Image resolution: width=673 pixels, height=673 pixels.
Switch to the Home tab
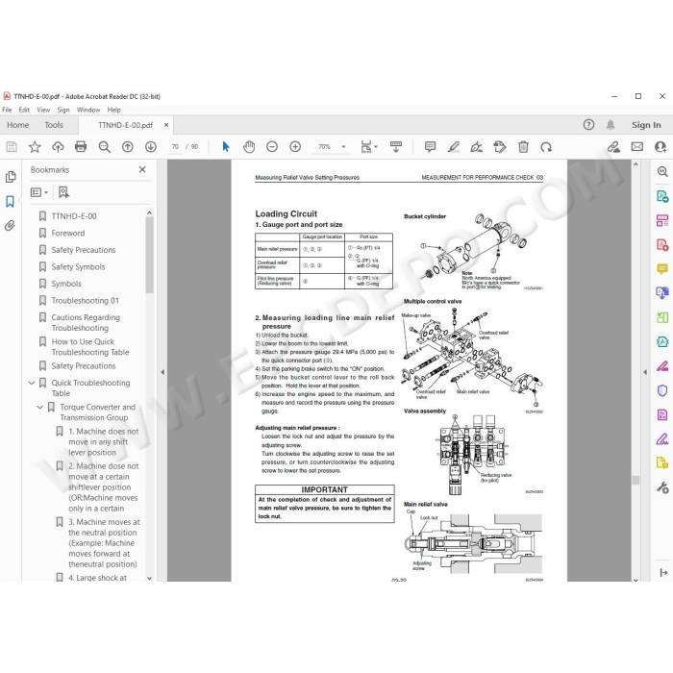(18, 125)
